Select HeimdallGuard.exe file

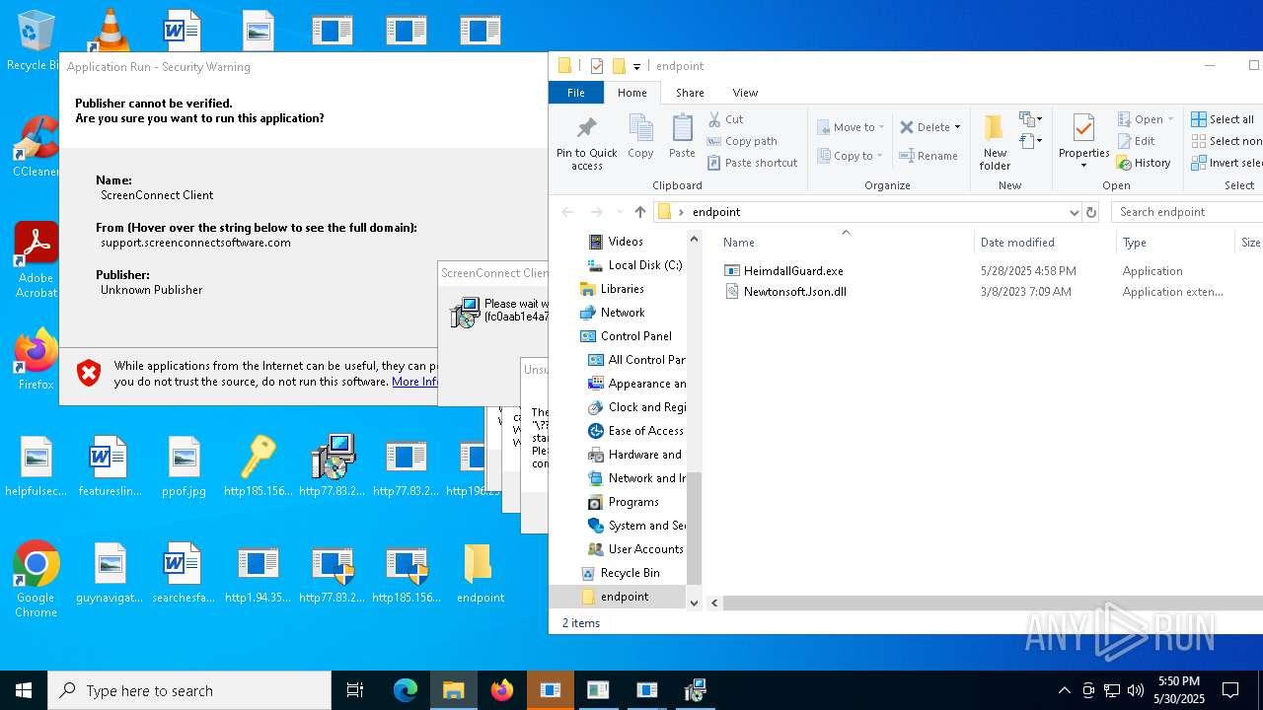[x=793, y=270]
